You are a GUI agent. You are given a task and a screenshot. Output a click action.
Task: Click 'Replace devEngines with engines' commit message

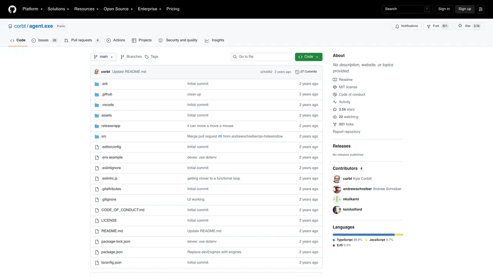click(215, 252)
